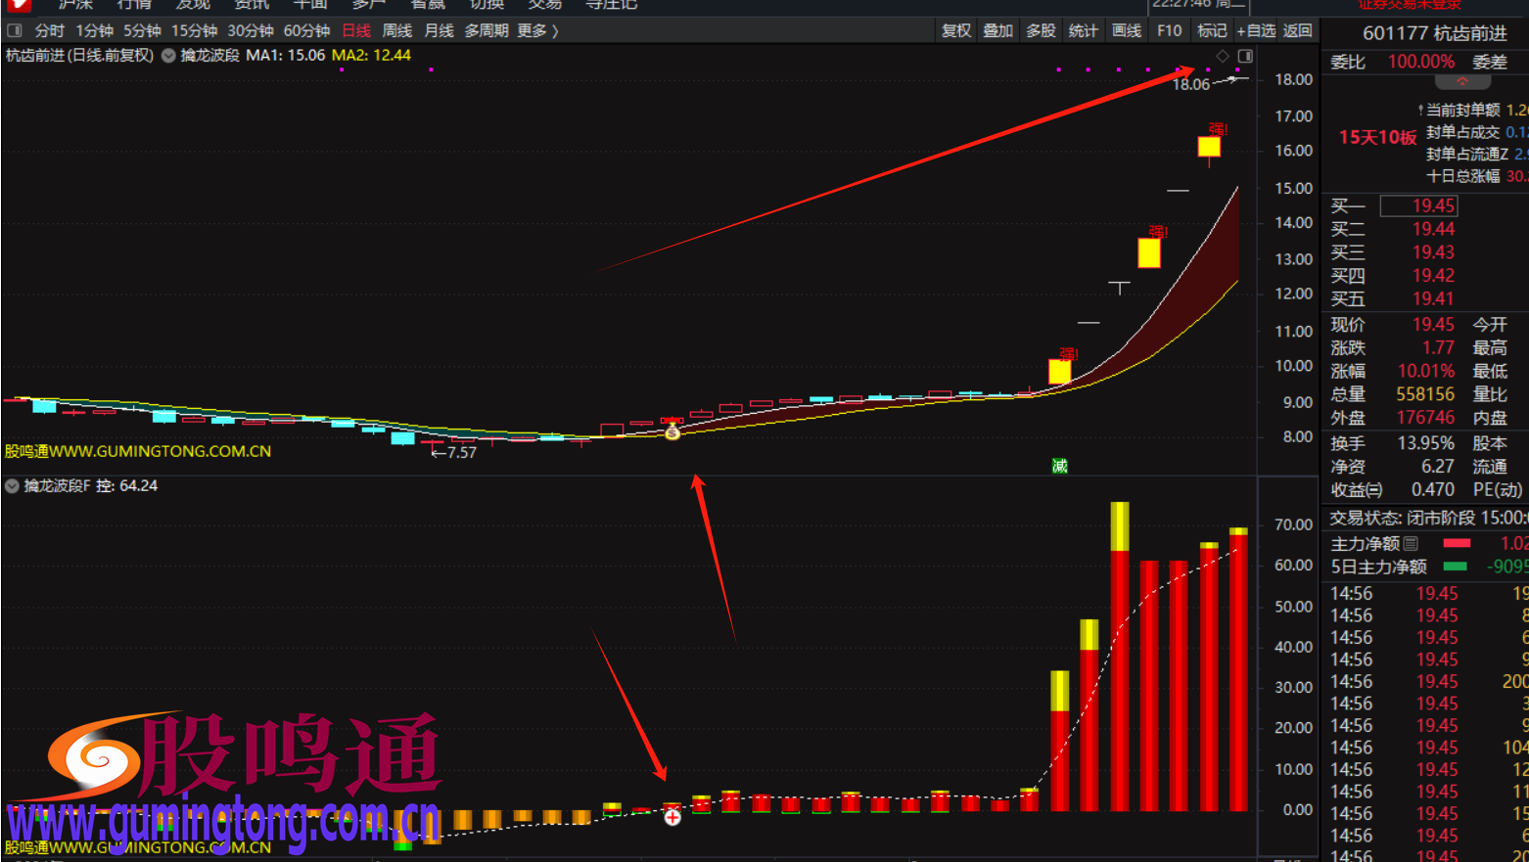Click the 画线 drawing tool button
This screenshot has width=1529, height=862.
pyautogui.click(x=1126, y=30)
